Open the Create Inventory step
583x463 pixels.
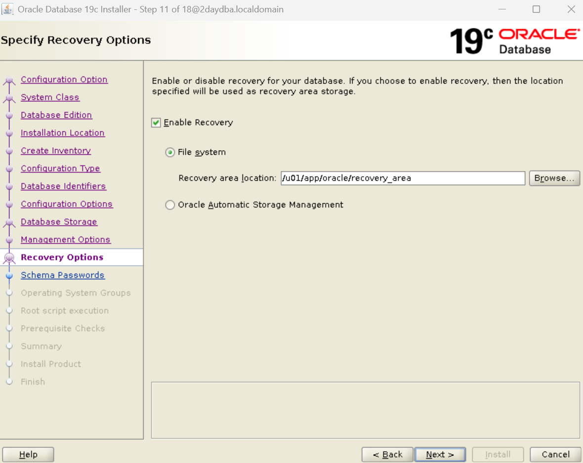pos(56,151)
